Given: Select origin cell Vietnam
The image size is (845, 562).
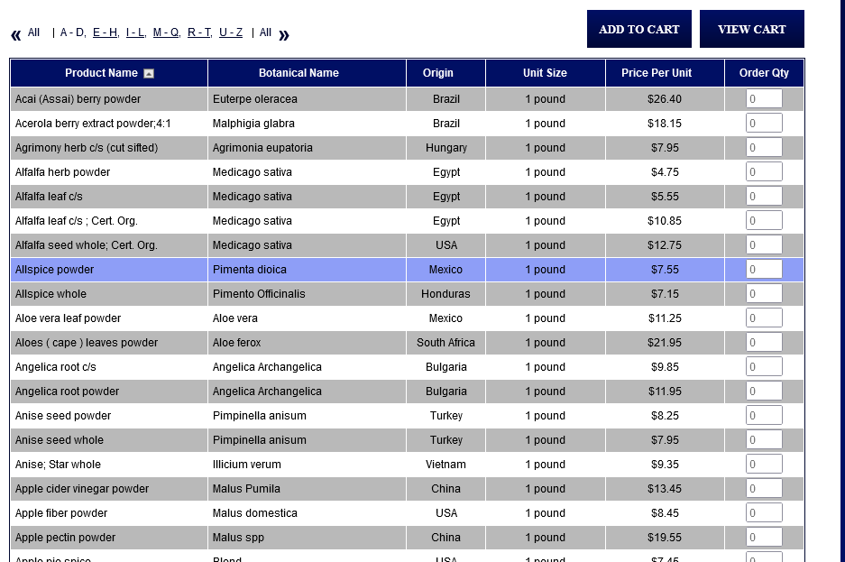Looking at the screenshot, I should coord(445,464).
